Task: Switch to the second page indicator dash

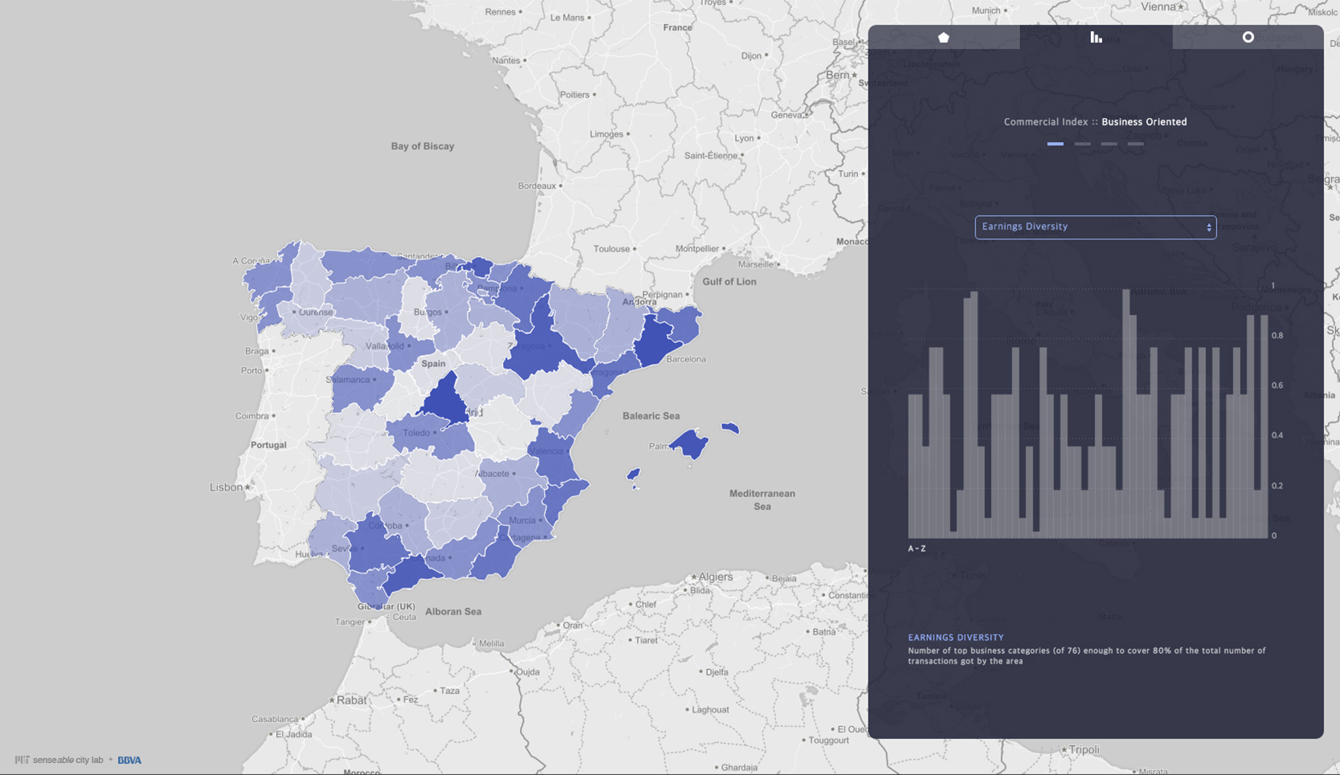Action: coord(1082,144)
